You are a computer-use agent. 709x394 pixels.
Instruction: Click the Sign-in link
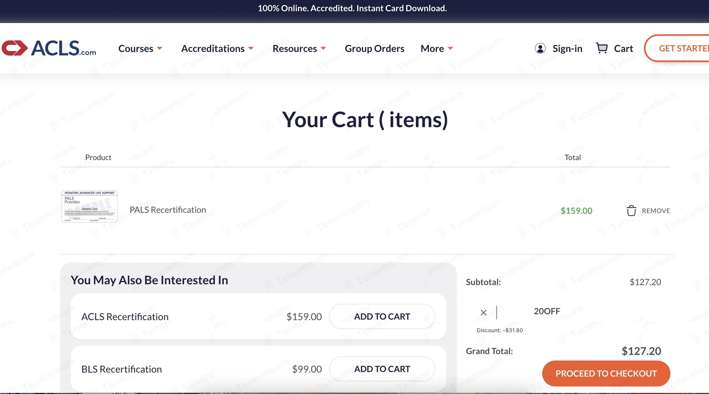point(567,48)
